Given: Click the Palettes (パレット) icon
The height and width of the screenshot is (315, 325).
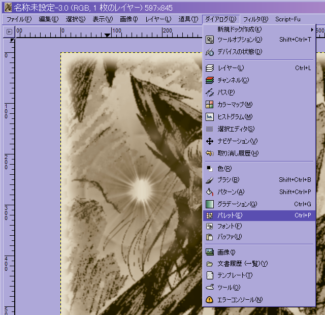Looking at the screenshot, I should pyautogui.click(x=210, y=215).
